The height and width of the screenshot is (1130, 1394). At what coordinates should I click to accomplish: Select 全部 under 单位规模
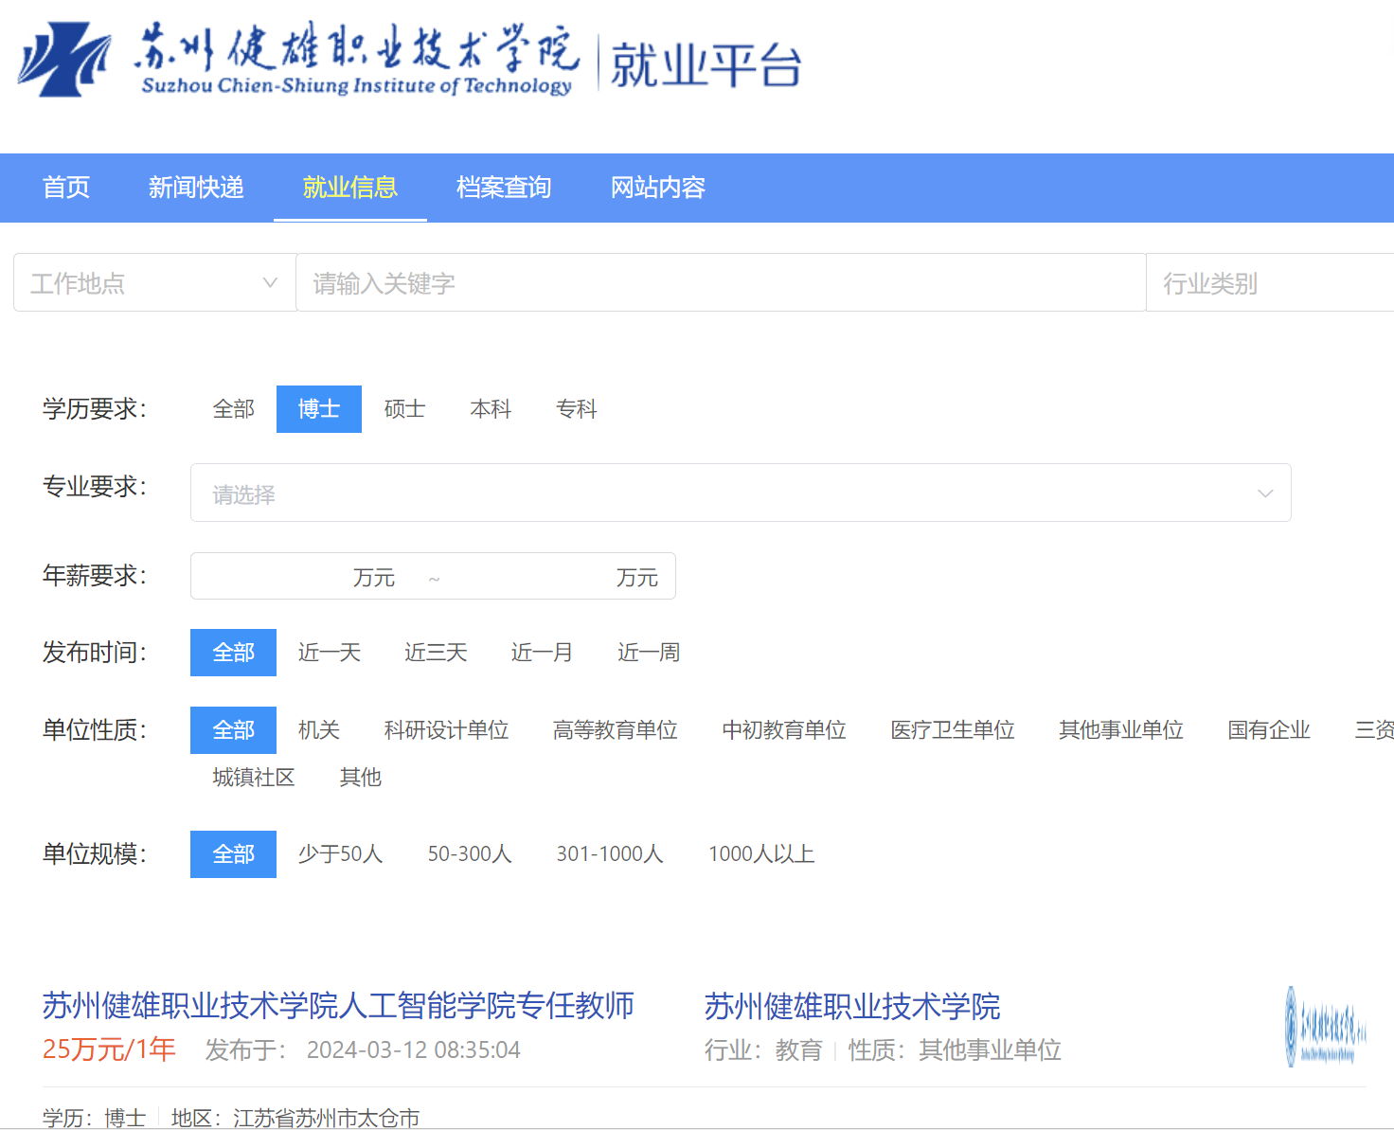point(234,854)
